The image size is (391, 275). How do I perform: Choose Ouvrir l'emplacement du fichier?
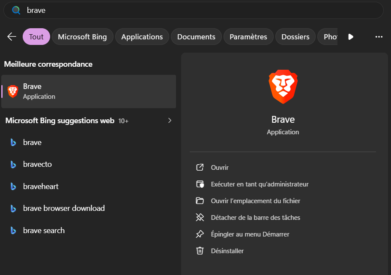tap(256, 201)
